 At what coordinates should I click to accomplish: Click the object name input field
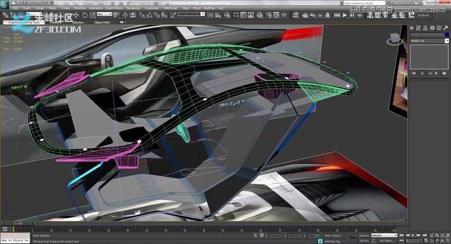(426, 34)
